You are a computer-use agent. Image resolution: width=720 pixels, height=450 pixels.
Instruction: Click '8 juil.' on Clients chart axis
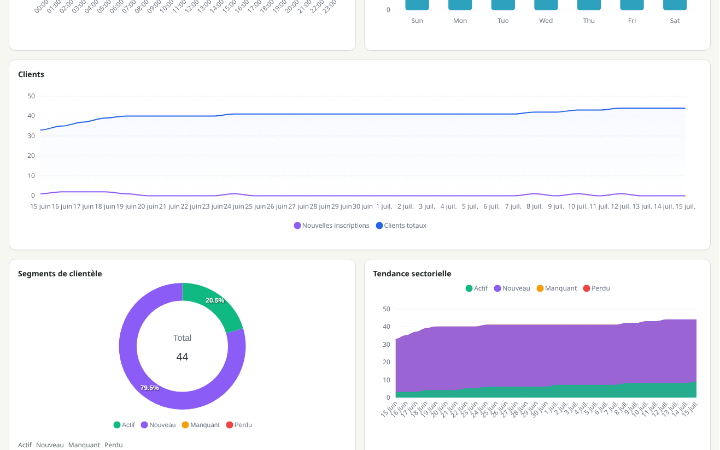[535, 206]
